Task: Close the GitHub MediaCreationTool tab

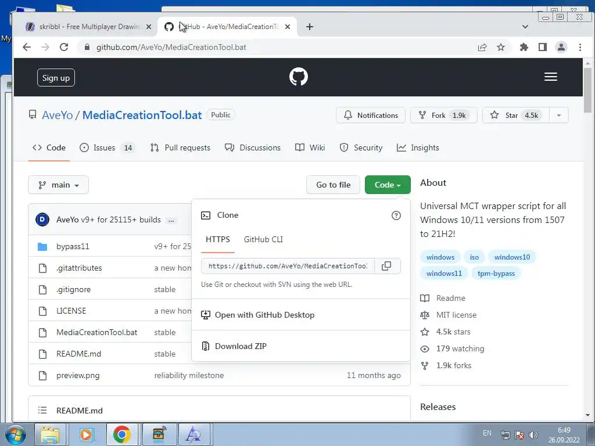Action: tap(288, 27)
